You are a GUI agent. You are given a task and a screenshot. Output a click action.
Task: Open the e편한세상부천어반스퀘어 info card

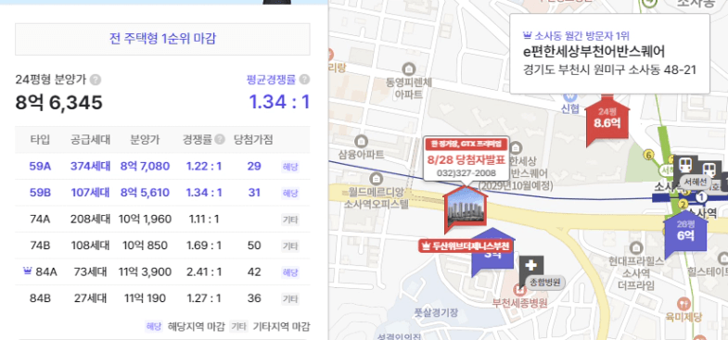(609, 54)
